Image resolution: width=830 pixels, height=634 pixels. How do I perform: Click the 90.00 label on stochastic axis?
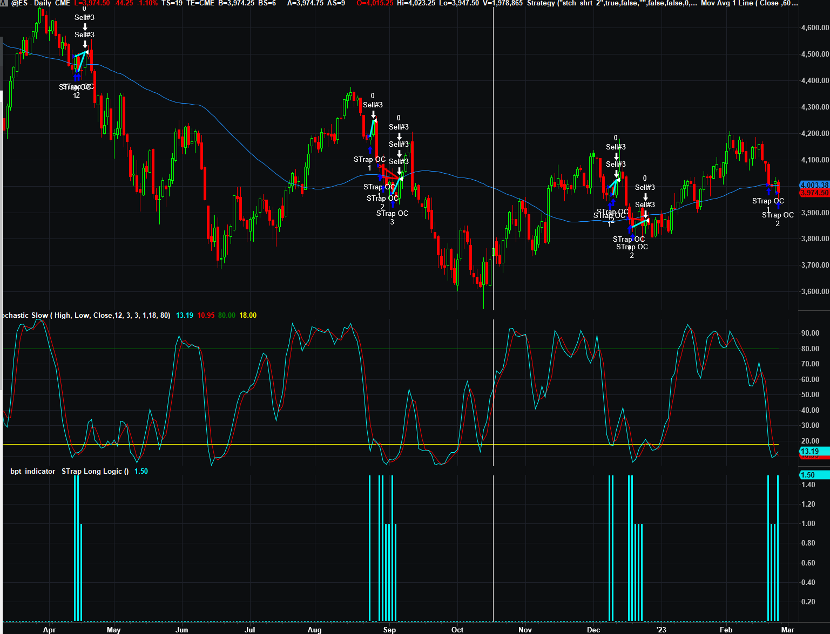point(810,333)
